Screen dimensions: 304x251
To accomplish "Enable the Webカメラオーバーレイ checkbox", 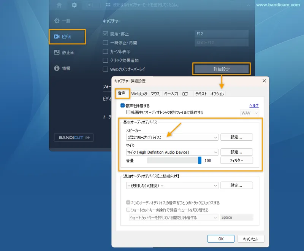I will pos(105,69).
